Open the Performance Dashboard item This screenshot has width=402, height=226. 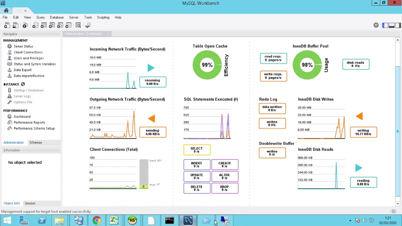pyautogui.click(x=22, y=116)
